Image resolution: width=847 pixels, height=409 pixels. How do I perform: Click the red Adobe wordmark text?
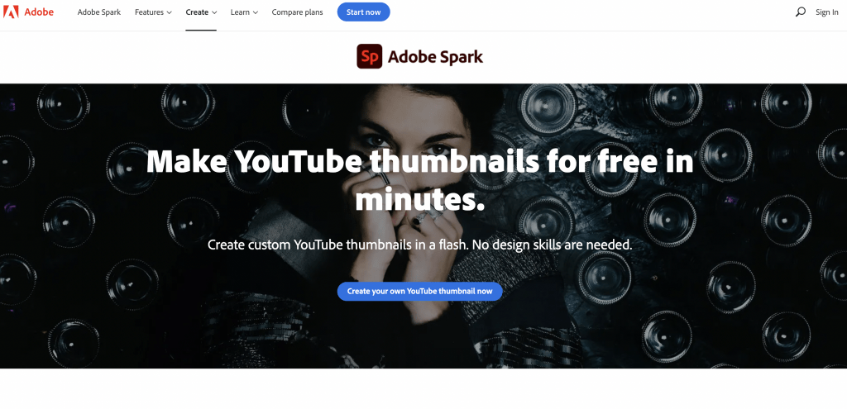[39, 12]
